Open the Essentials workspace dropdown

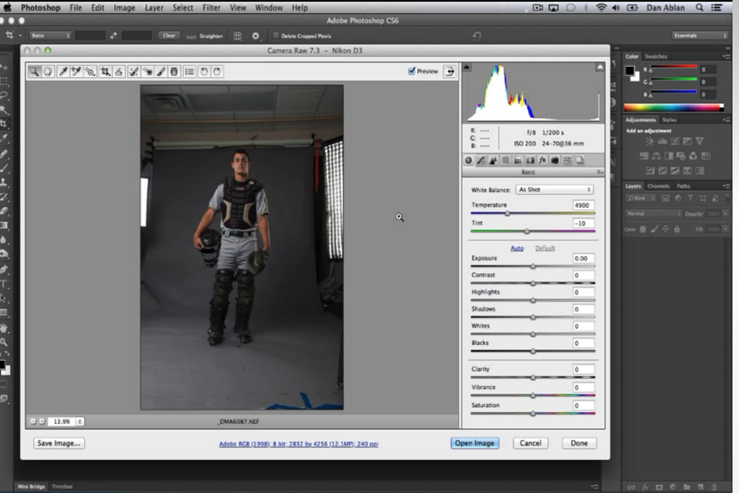[x=700, y=35]
